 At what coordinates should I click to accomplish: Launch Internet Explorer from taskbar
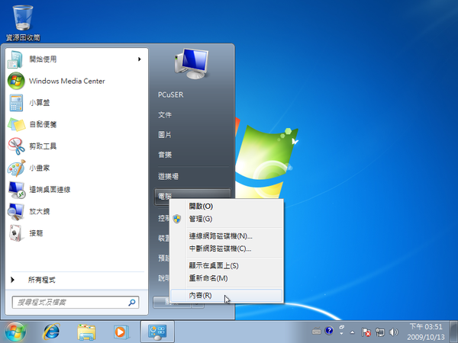51,332
